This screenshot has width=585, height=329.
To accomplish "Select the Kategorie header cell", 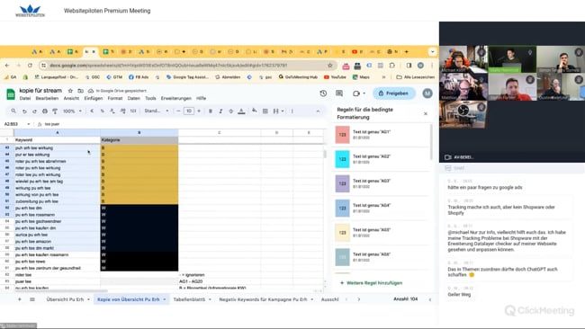I will point(139,140).
